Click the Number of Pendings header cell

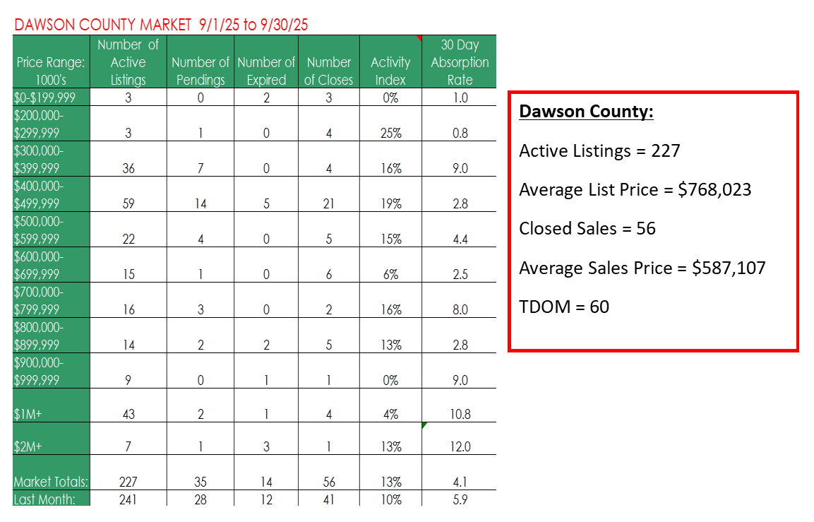pos(200,71)
